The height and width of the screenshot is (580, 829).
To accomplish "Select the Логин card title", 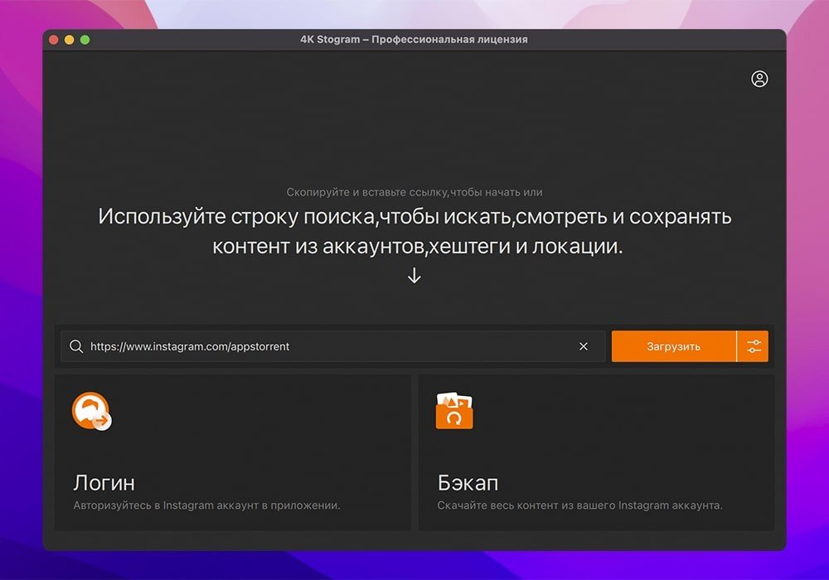I will [x=104, y=482].
